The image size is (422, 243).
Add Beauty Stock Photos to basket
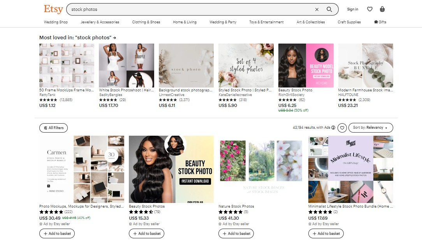click(x=147, y=234)
